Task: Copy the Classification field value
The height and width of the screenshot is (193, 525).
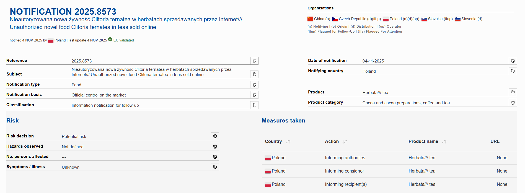Action: click(254, 105)
